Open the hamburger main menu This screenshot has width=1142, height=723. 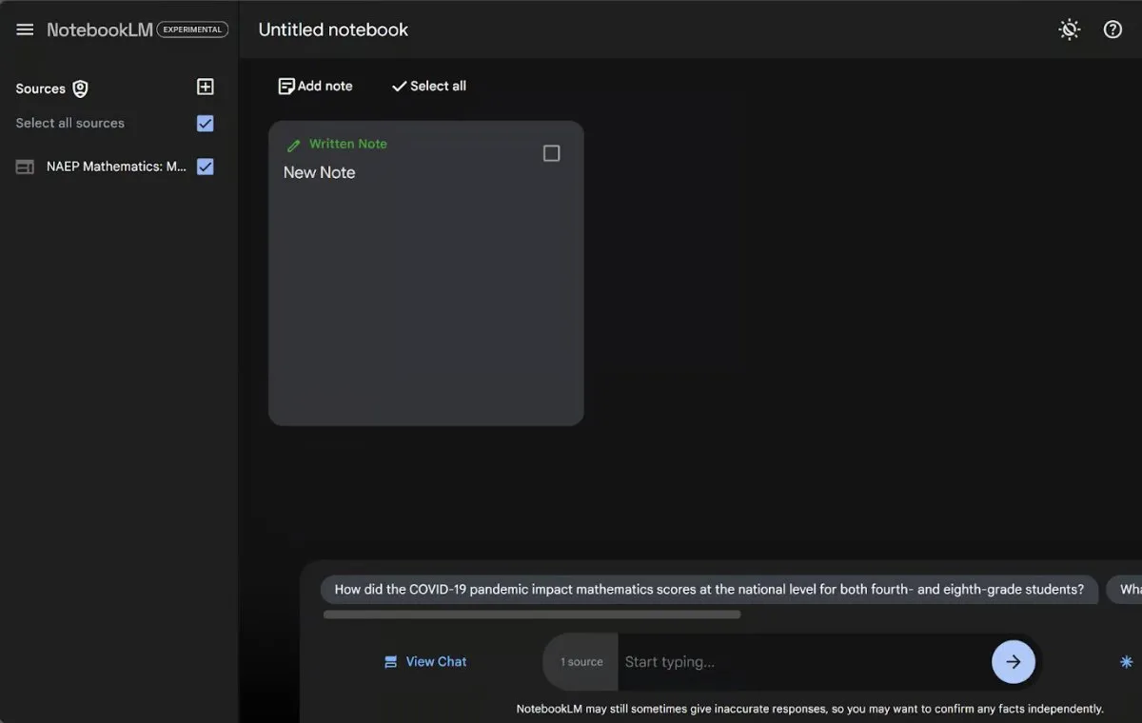click(x=25, y=29)
